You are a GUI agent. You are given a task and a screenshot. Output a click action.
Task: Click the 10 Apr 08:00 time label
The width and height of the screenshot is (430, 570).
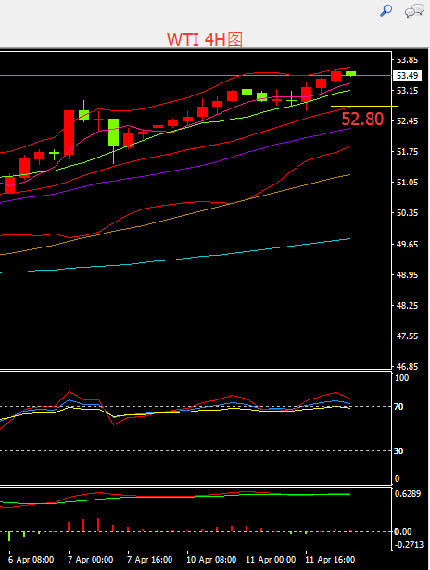pyautogui.click(x=211, y=560)
